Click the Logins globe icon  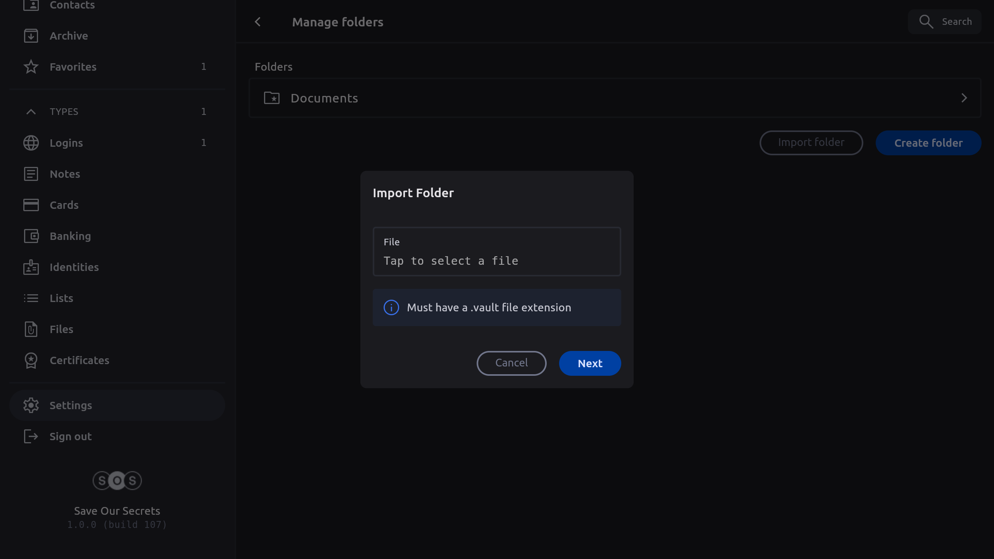(31, 143)
